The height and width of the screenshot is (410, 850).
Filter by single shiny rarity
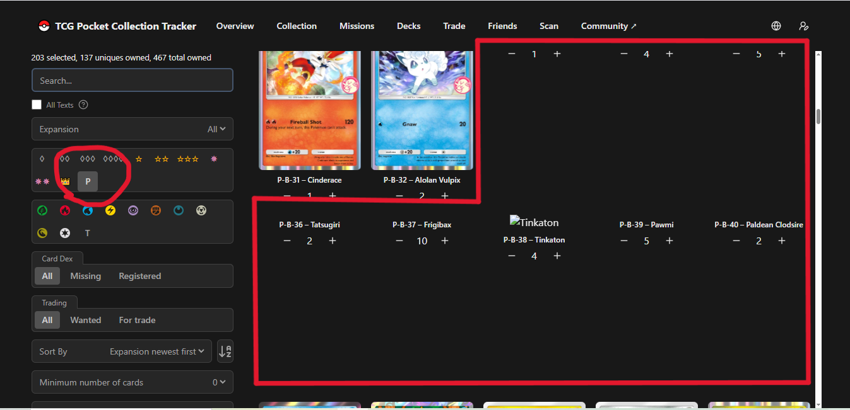(x=214, y=159)
